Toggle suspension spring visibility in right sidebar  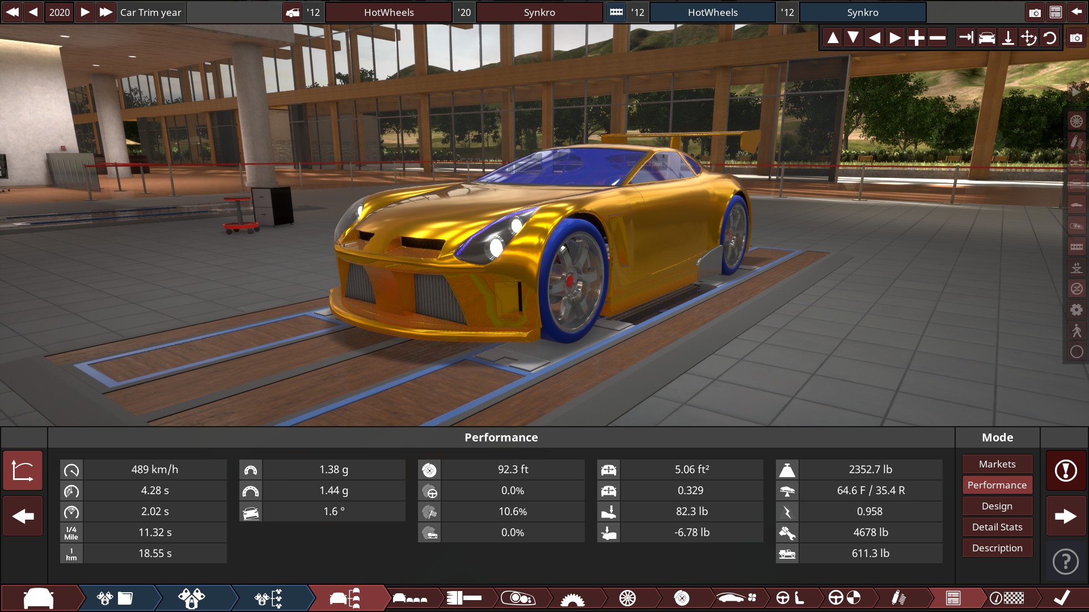(1076, 142)
